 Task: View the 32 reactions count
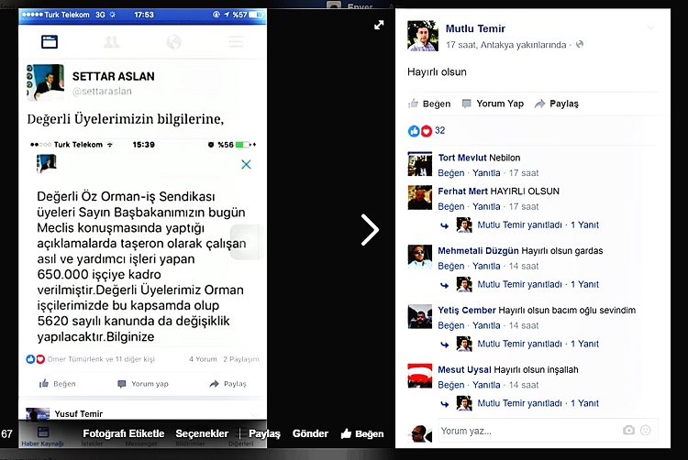[x=439, y=130]
